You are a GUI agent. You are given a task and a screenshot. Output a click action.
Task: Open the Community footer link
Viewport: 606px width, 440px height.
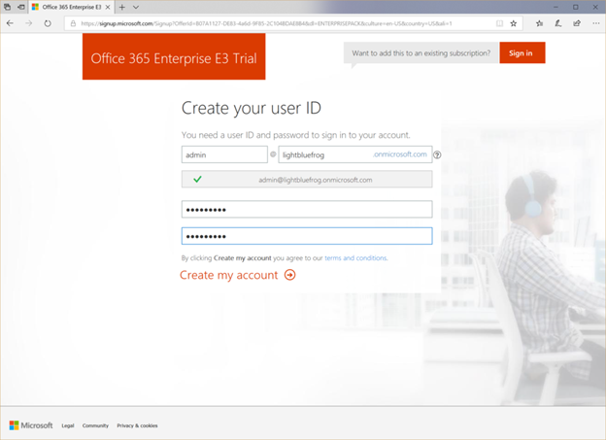pyautogui.click(x=95, y=425)
